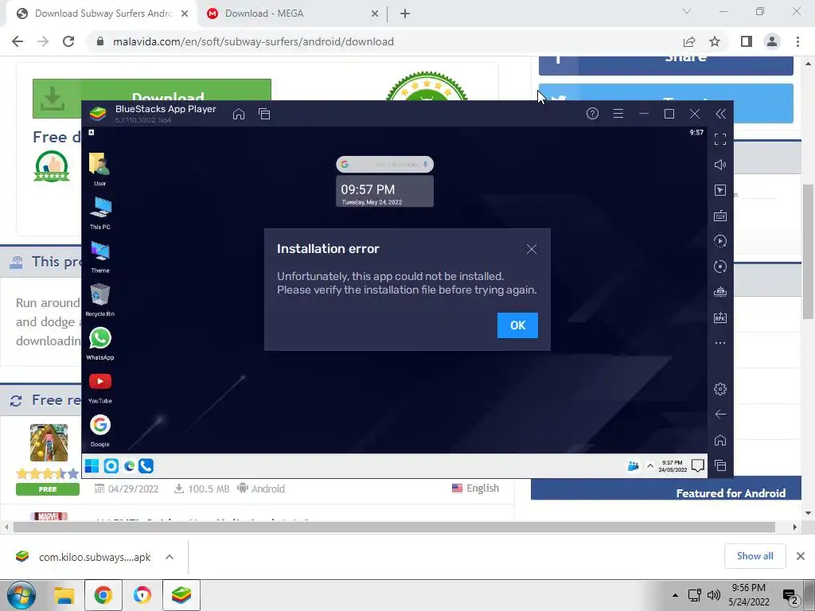Click the 09:57 PM clock widget

pos(384,191)
